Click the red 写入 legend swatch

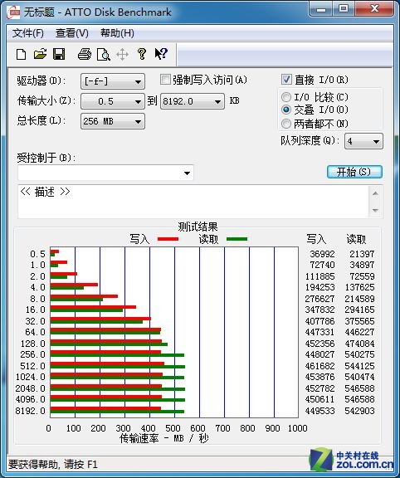[168, 239]
